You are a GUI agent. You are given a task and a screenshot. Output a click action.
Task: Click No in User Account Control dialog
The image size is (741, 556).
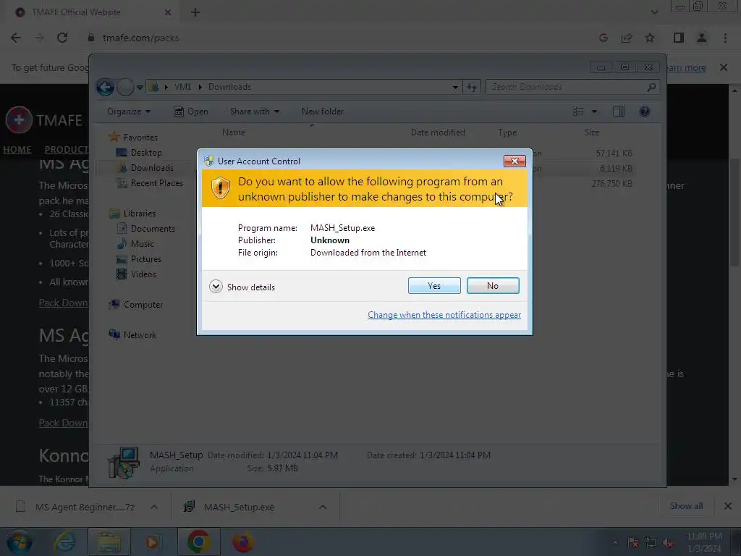[x=492, y=285]
